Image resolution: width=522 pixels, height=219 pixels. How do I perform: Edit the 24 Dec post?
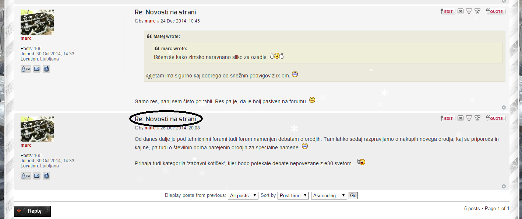click(448, 11)
